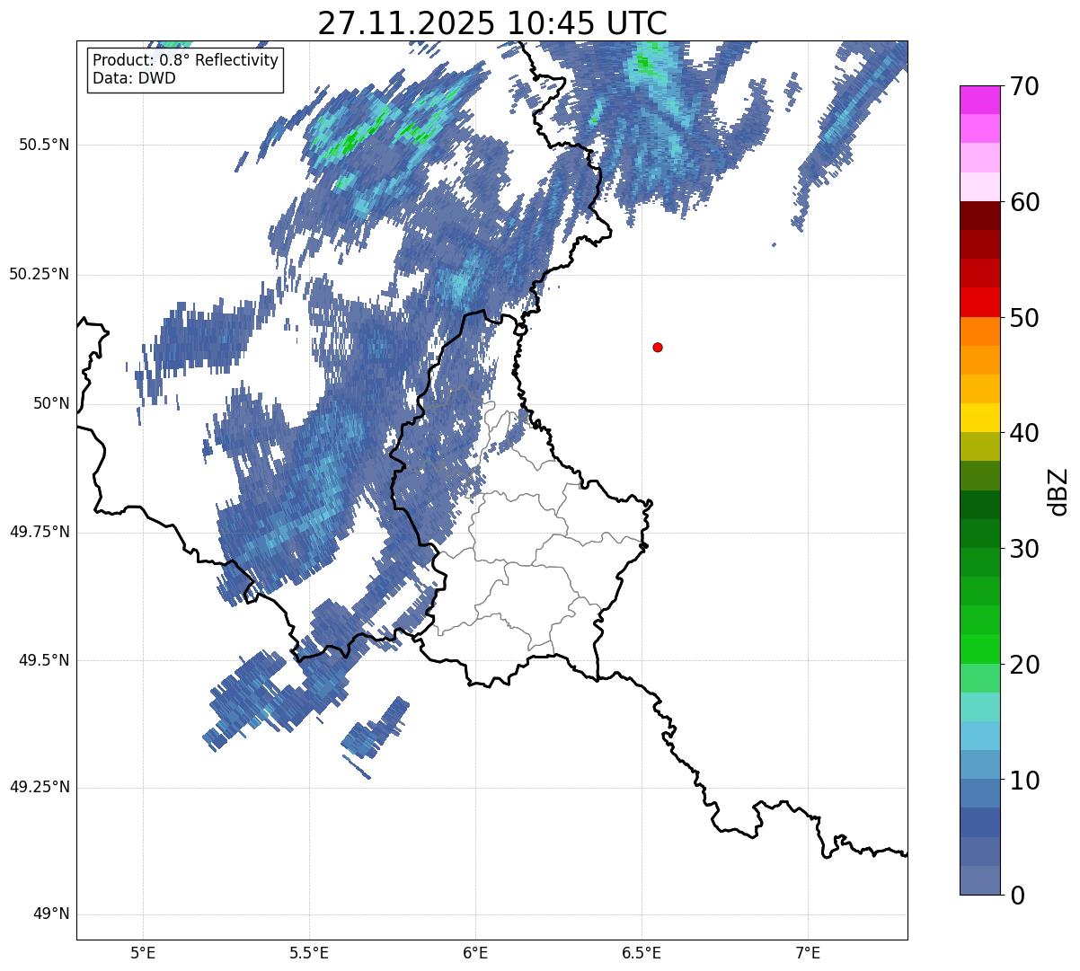
Task: Click the red station marker dot
Action: (658, 347)
